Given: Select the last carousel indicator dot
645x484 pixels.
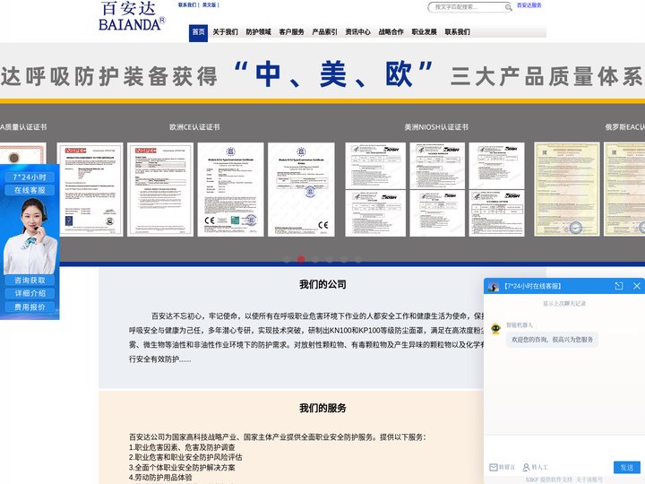Looking at the screenshot, I should (358, 259).
